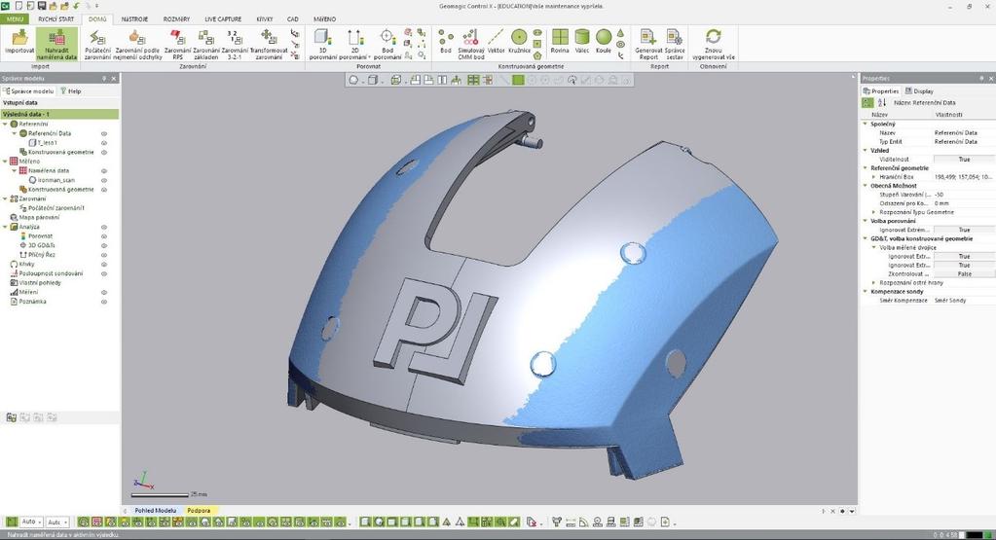Collapse the Měřeno tree node
The image size is (996, 540).
click(5, 162)
